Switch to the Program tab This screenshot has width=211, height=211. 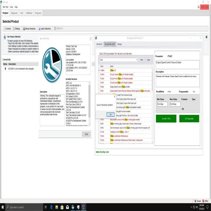tap(38, 13)
